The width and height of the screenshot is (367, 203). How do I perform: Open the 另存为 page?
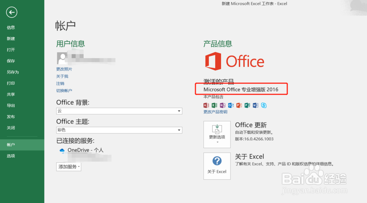pos(12,72)
